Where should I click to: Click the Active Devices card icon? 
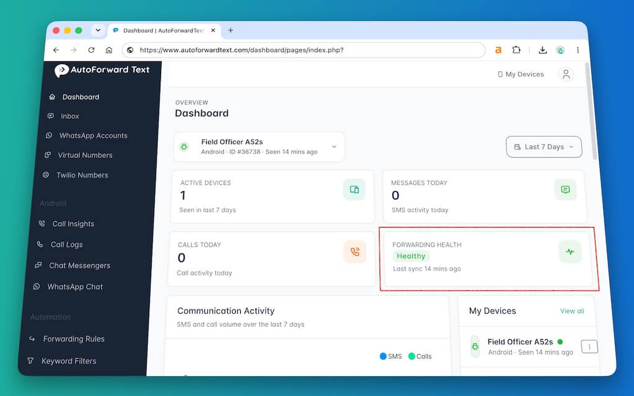click(354, 189)
